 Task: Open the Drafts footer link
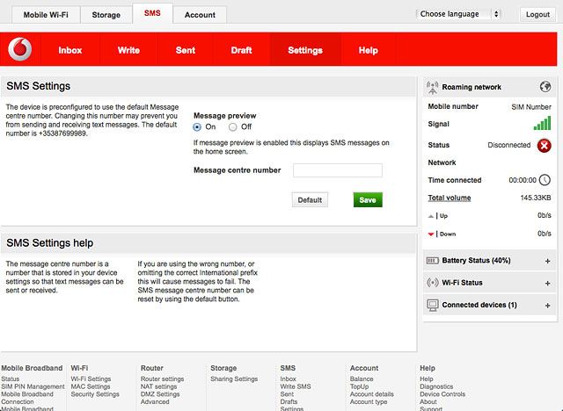289,401
